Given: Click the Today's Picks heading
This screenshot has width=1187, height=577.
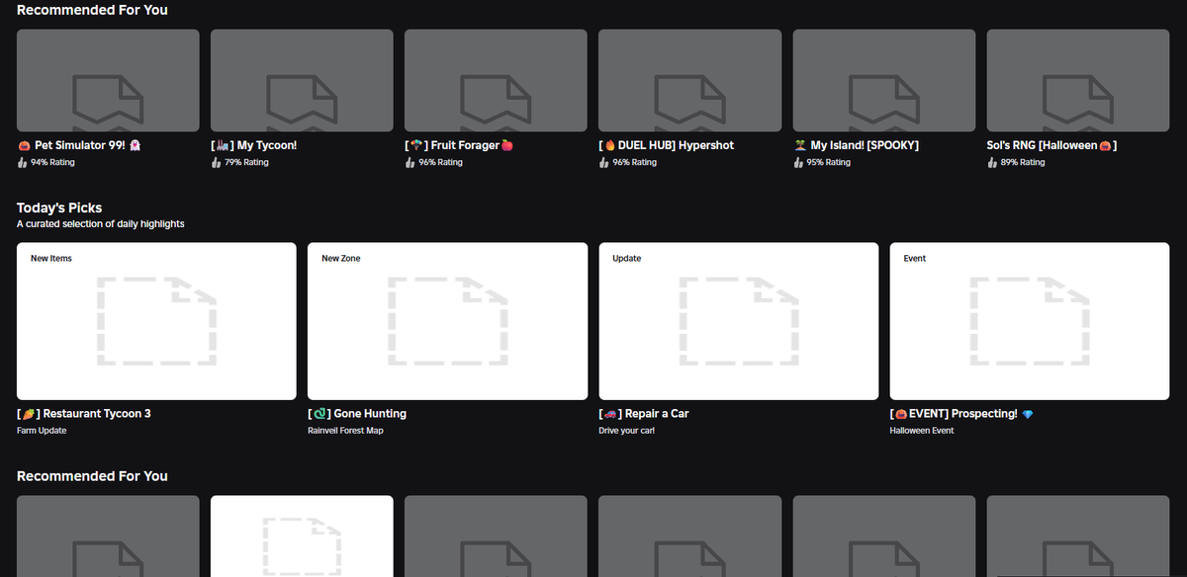Looking at the screenshot, I should 59,208.
